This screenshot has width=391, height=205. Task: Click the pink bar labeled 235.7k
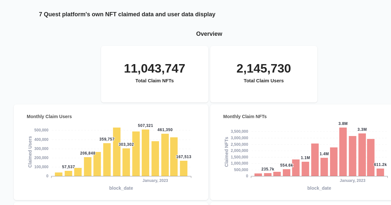268,174
